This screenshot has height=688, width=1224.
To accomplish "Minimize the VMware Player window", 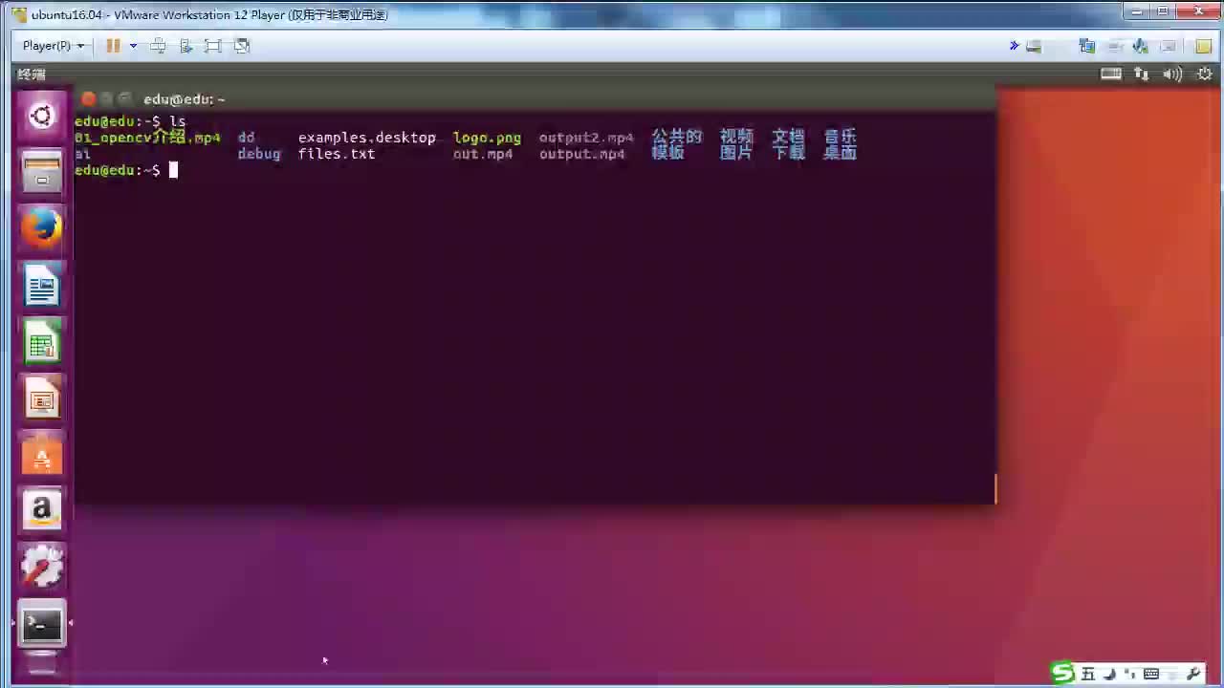I will (x=1136, y=11).
